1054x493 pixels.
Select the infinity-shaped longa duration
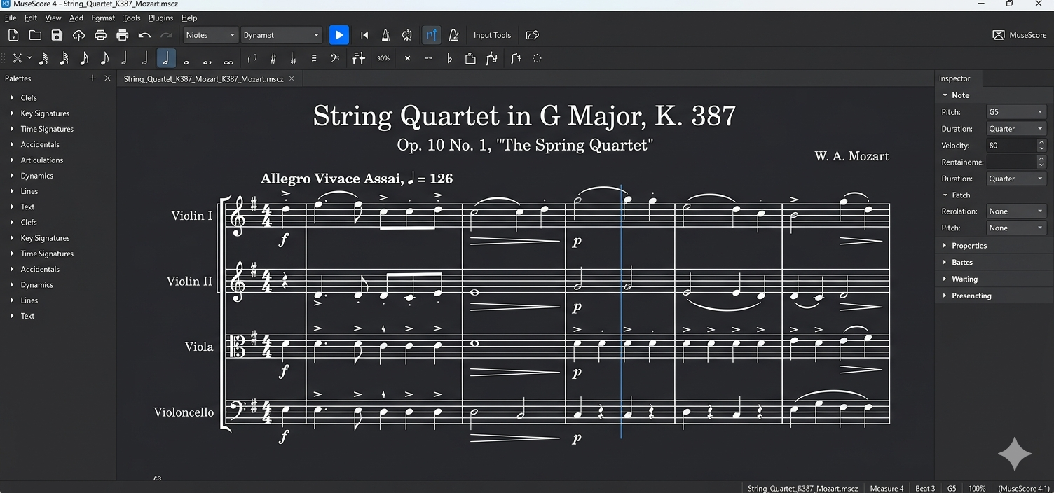[x=228, y=61]
